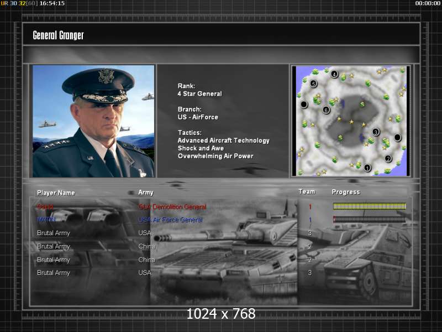This screenshot has width=442, height=332.
Task: Choose start position marker 4 on the minimap
Action: pos(334,74)
